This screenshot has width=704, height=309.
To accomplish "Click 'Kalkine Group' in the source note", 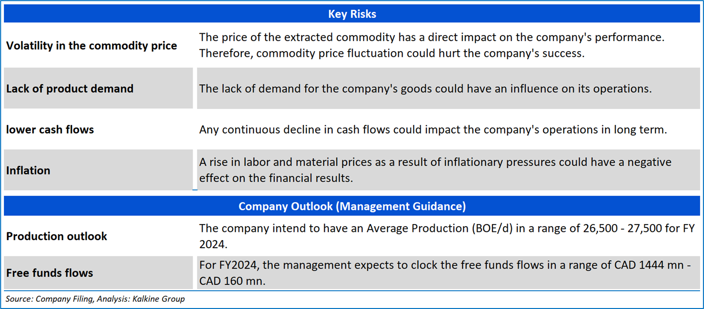I will point(161,299).
